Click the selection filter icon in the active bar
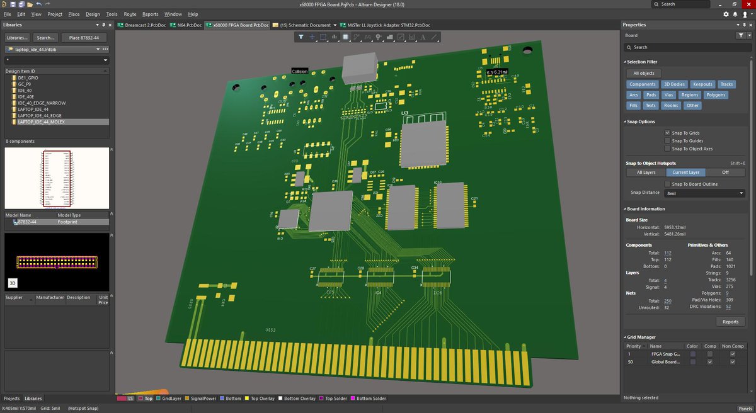 (301, 37)
